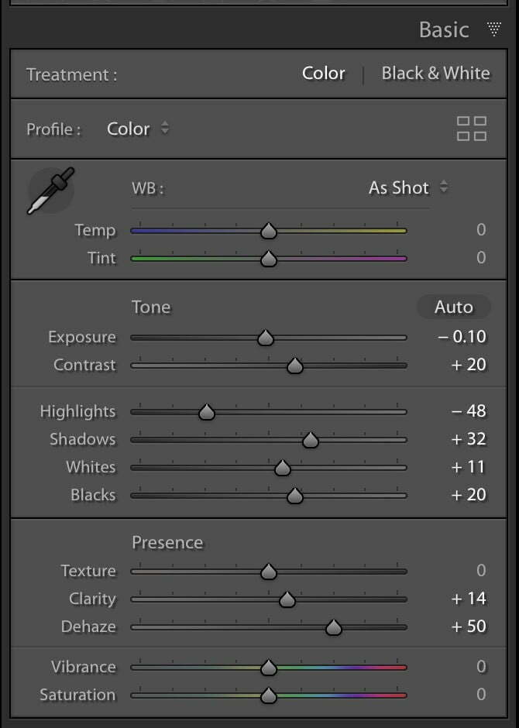Click the Vibrance slider handle
The image size is (519, 728).
(x=268, y=668)
